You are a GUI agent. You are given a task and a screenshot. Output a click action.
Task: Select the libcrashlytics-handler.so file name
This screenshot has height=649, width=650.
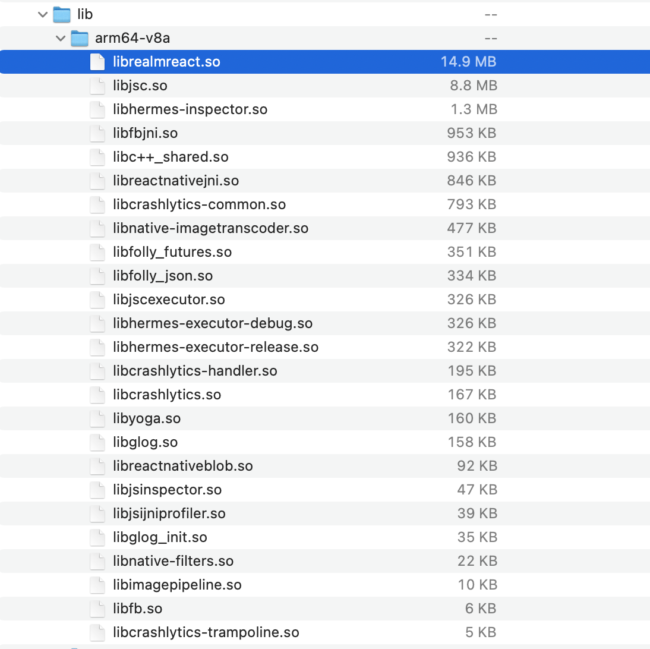195,371
